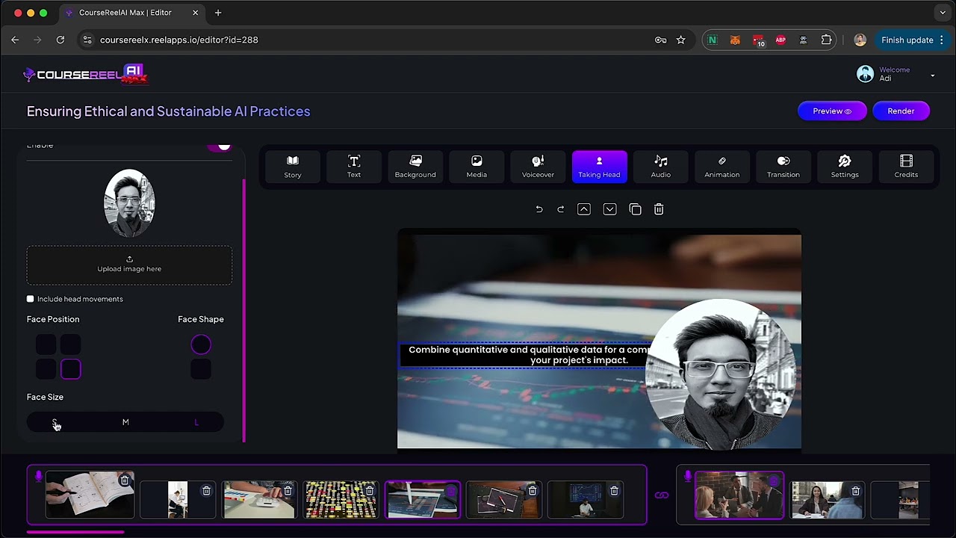Move layer down with the down-chevron icon
956x538 pixels.
tap(609, 209)
